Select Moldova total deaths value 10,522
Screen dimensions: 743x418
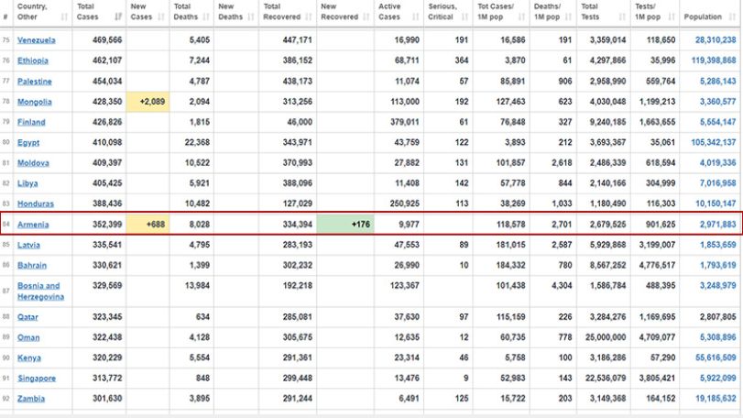[197, 162]
